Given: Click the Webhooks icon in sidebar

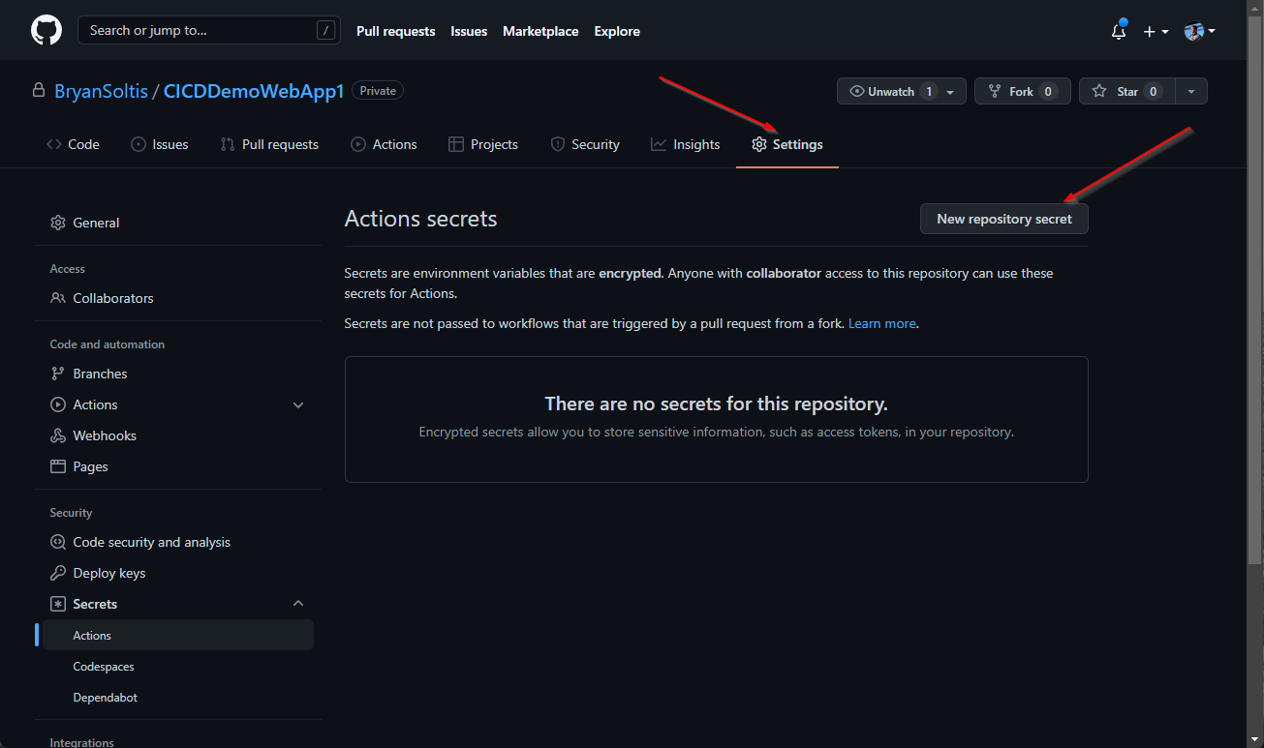Looking at the screenshot, I should click(x=58, y=435).
